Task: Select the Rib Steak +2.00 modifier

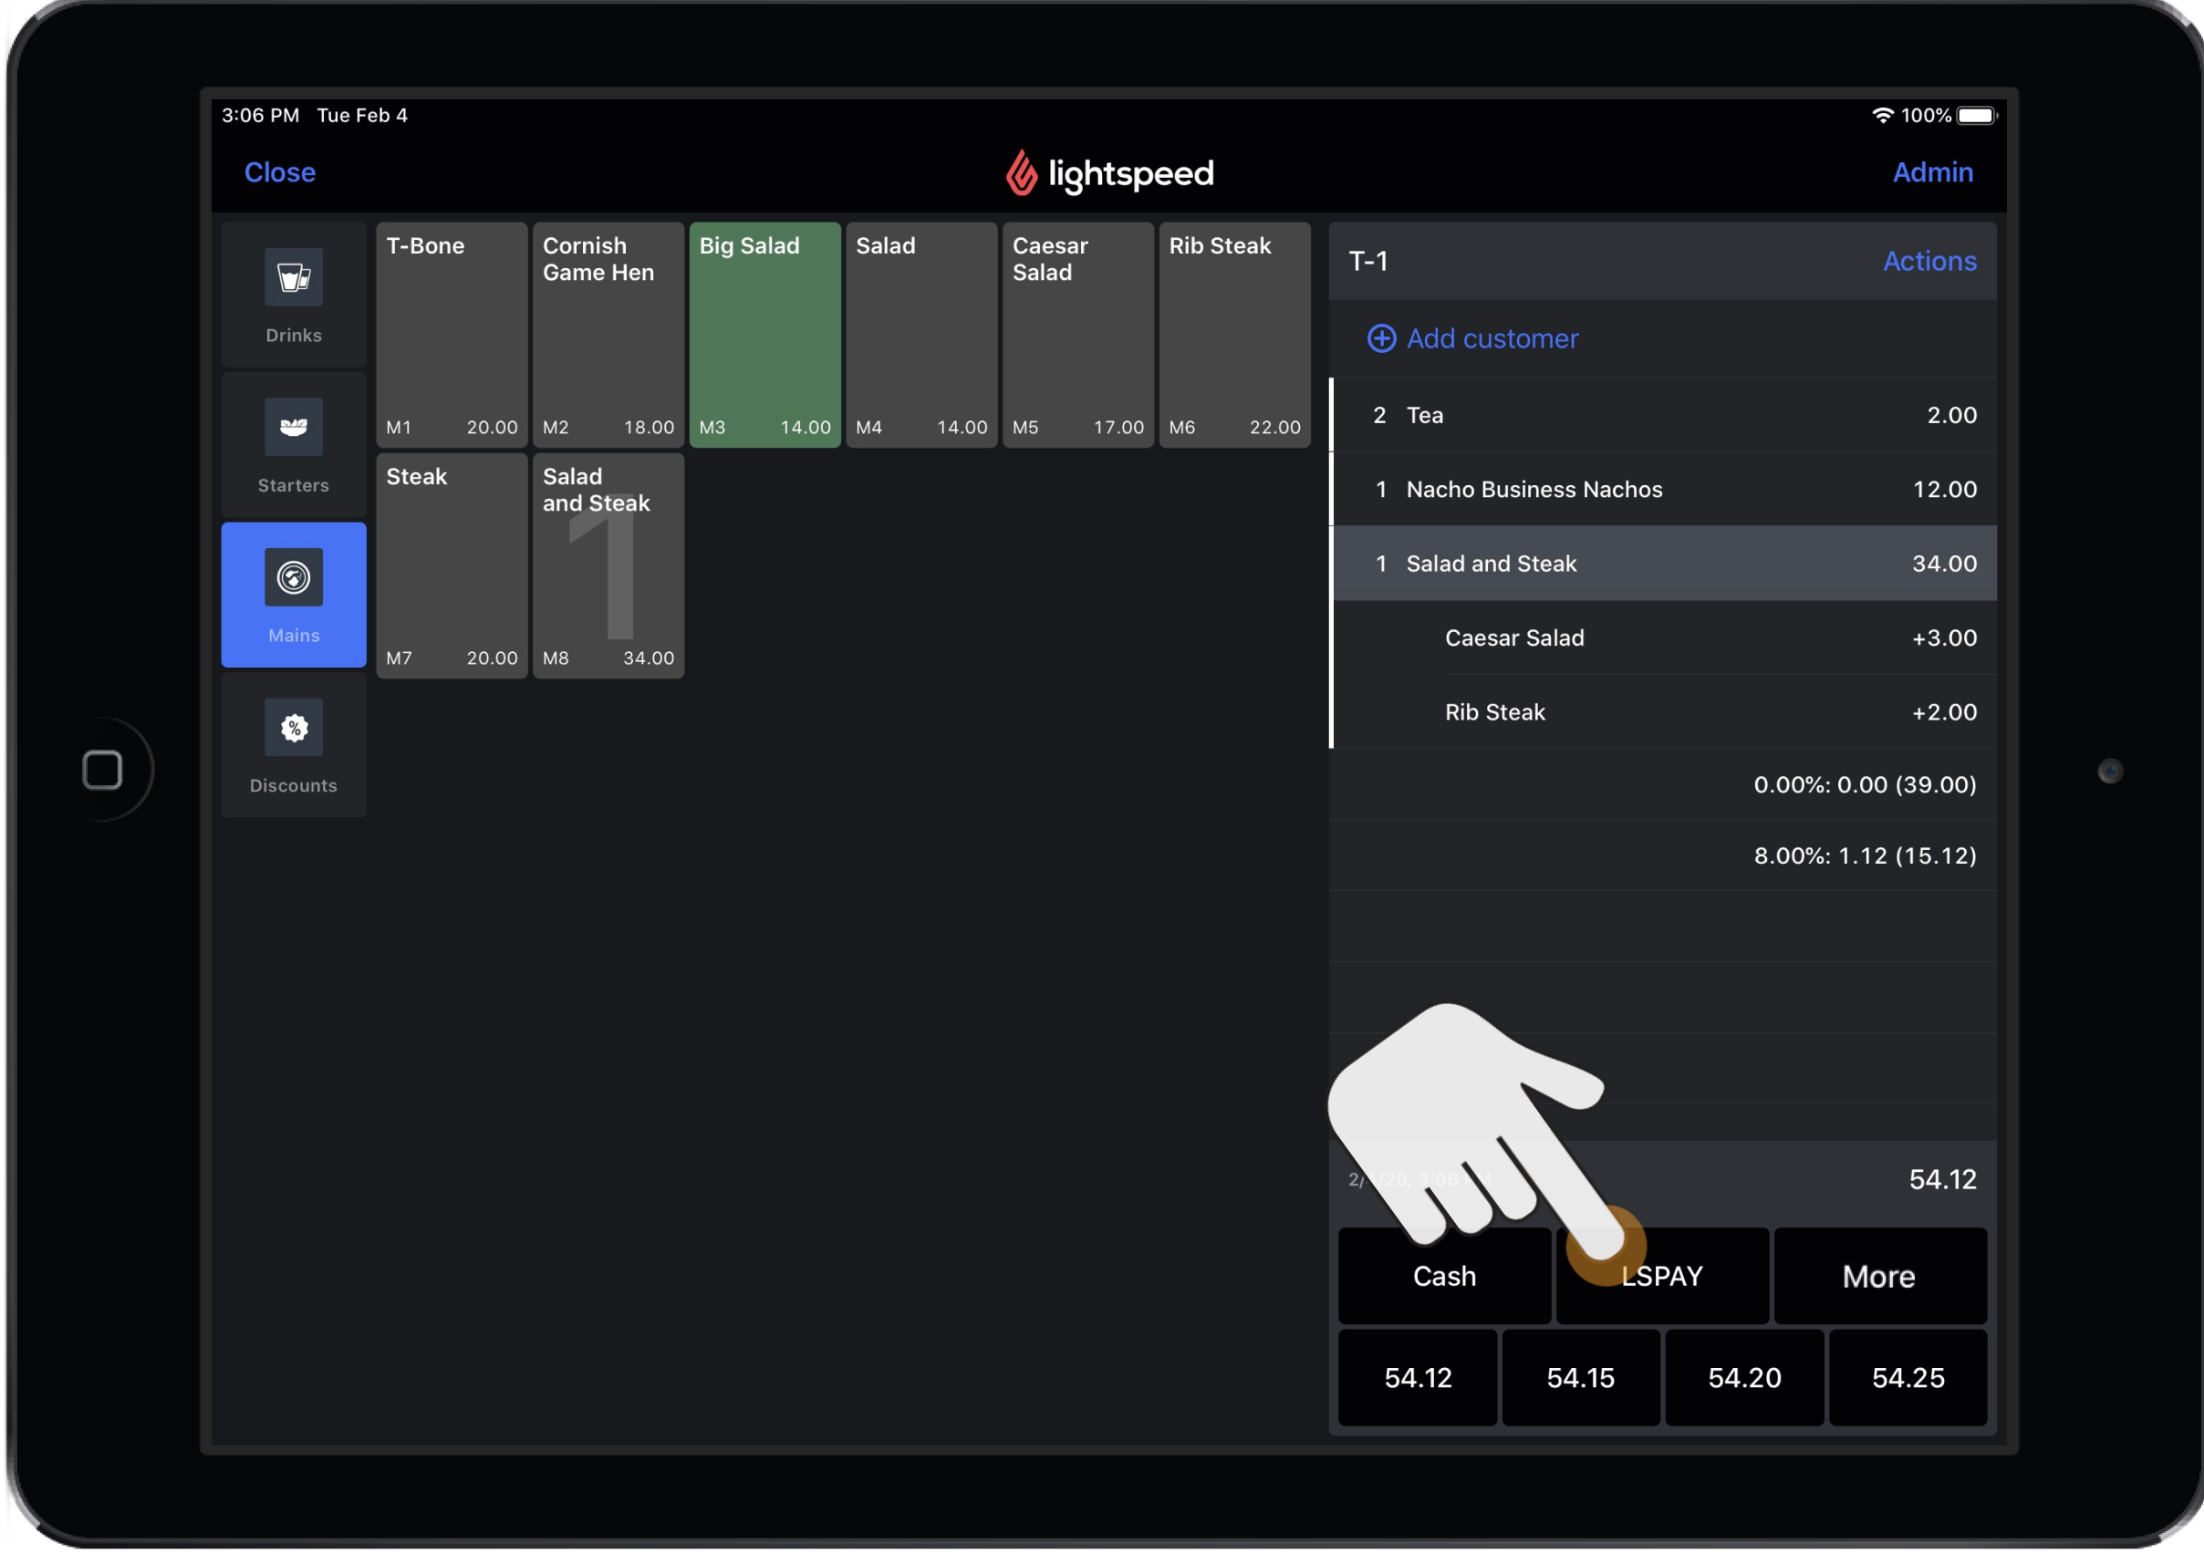Action: click(1664, 712)
